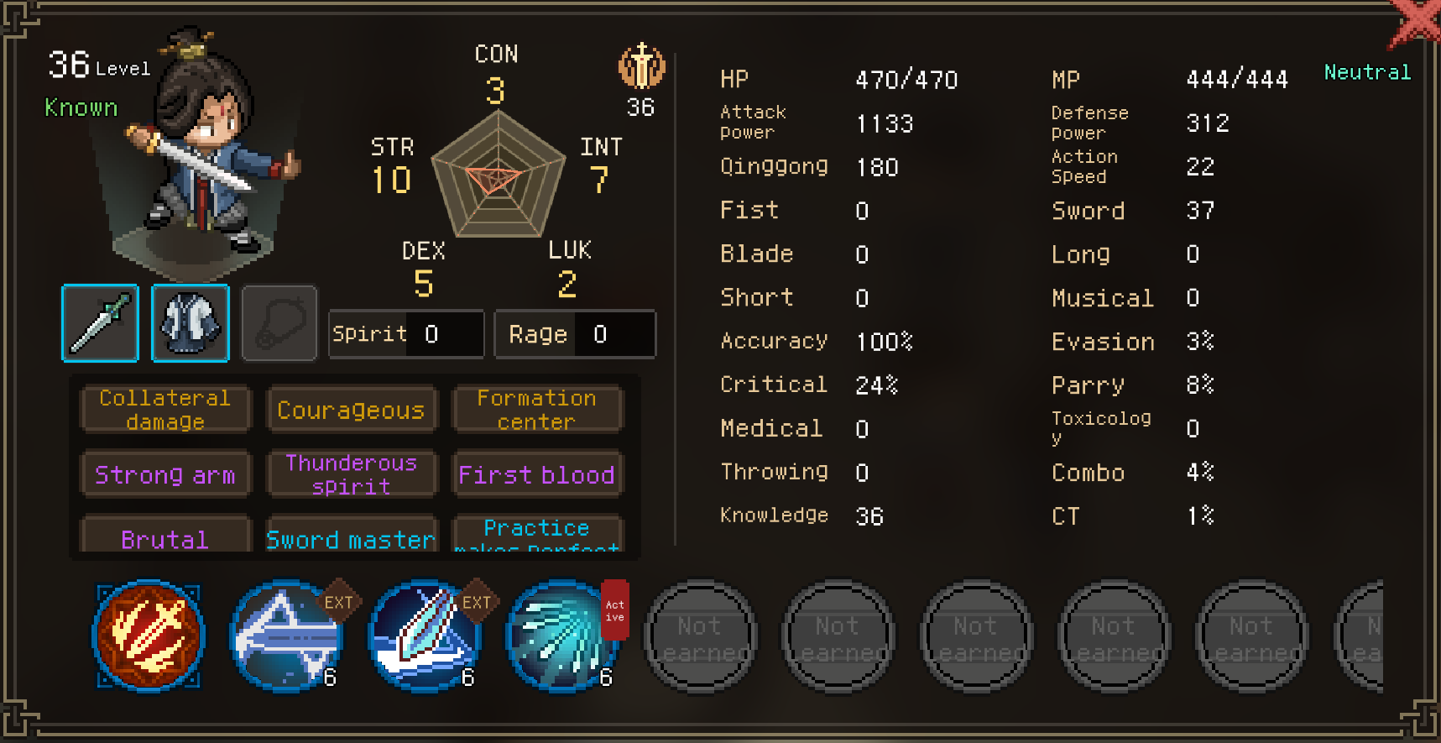Open the blue robe armor slot
The image size is (1441, 743).
191,323
